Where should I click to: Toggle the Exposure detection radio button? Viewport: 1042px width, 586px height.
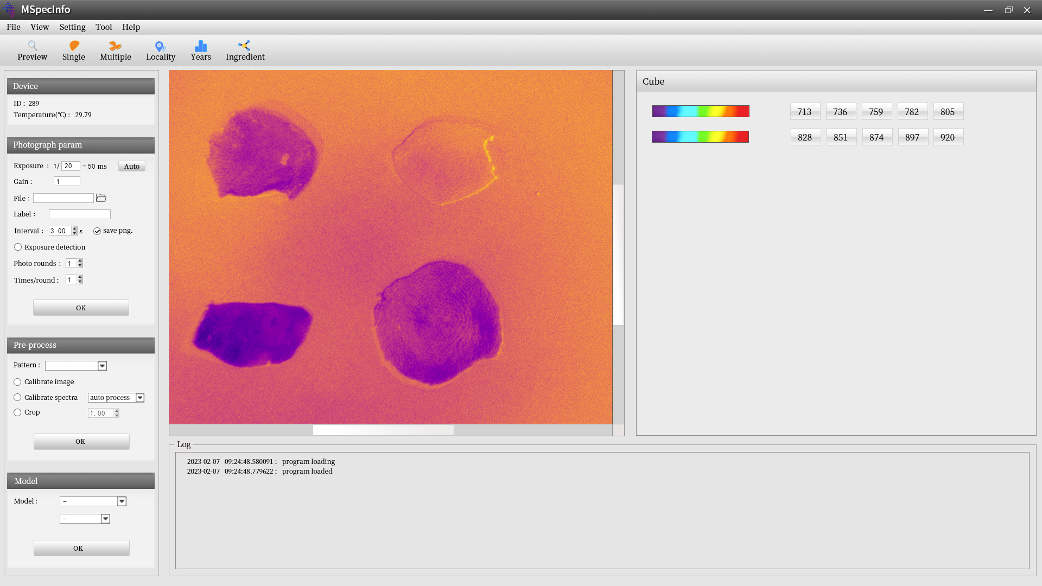click(18, 247)
